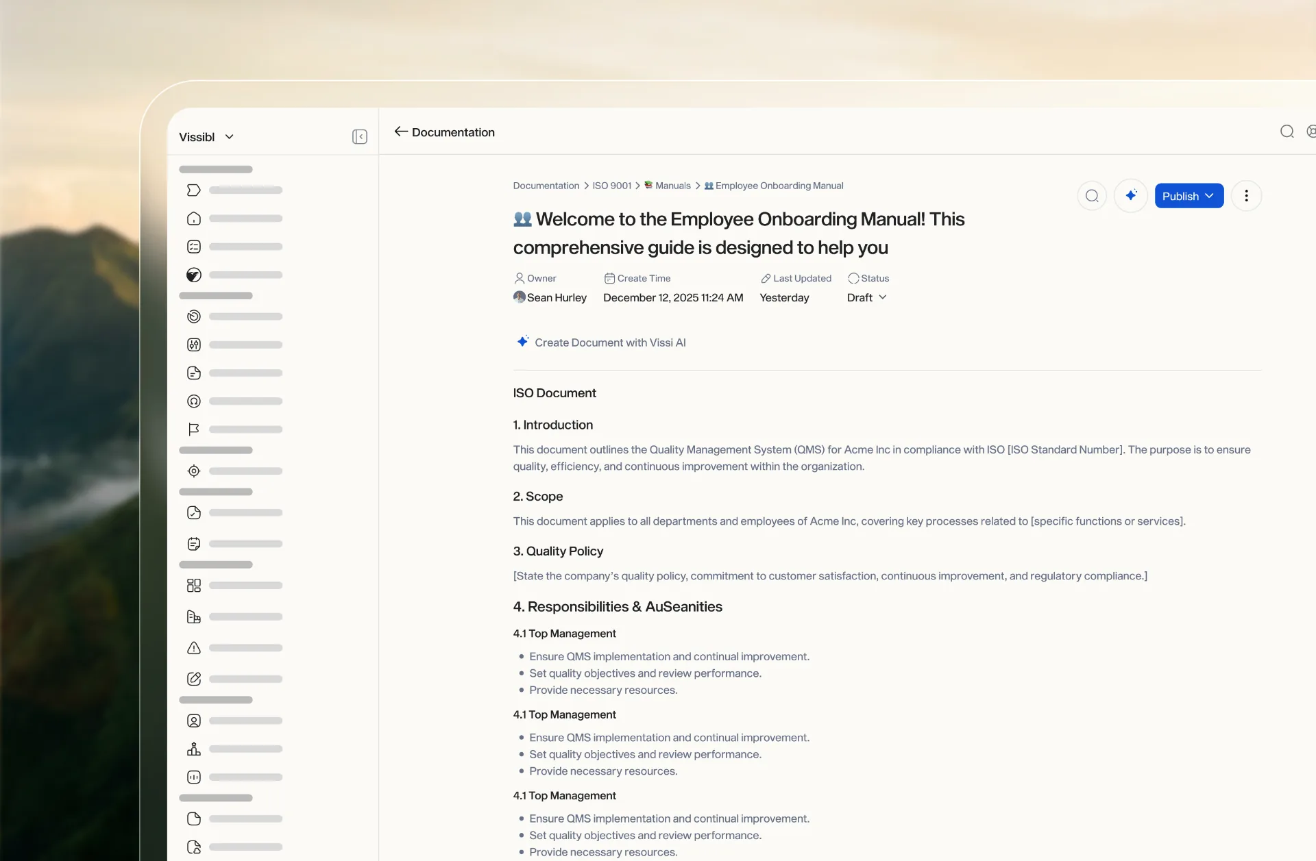Select the square with bars icon

click(194, 777)
